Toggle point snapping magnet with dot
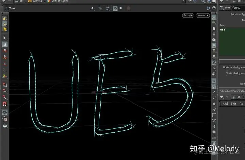Viewport: 245px width, 160px height. click(x=5, y=97)
